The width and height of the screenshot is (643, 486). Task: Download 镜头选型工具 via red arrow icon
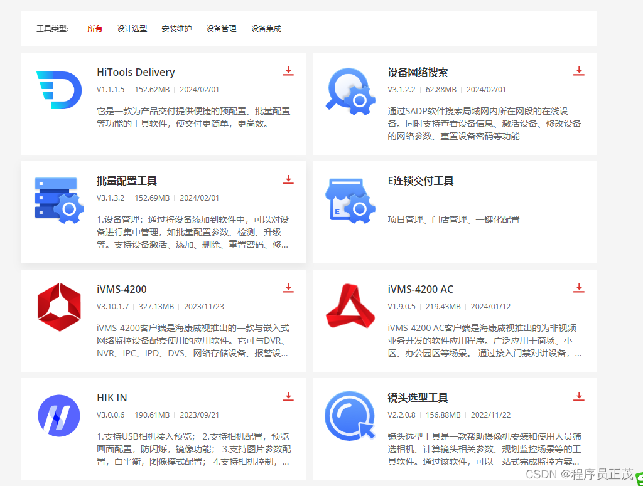click(578, 397)
